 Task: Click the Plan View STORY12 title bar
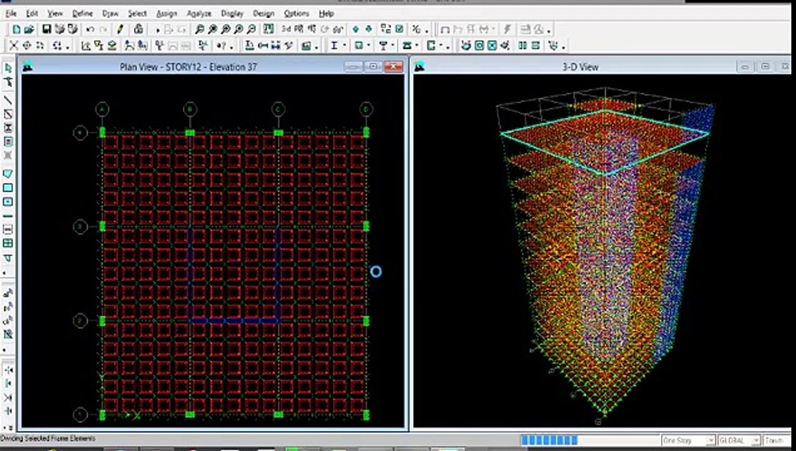(x=188, y=66)
